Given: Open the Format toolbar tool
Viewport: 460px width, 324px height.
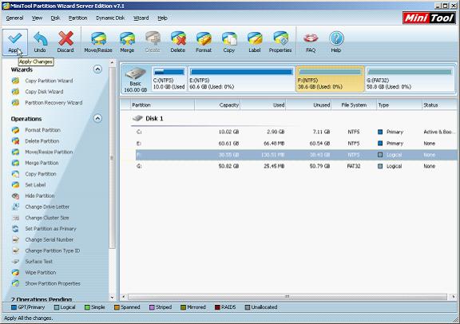Looking at the screenshot, I should (x=204, y=41).
